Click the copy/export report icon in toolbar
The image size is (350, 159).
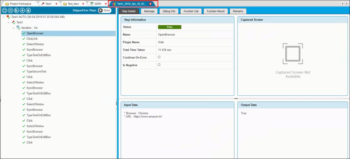[16, 10]
